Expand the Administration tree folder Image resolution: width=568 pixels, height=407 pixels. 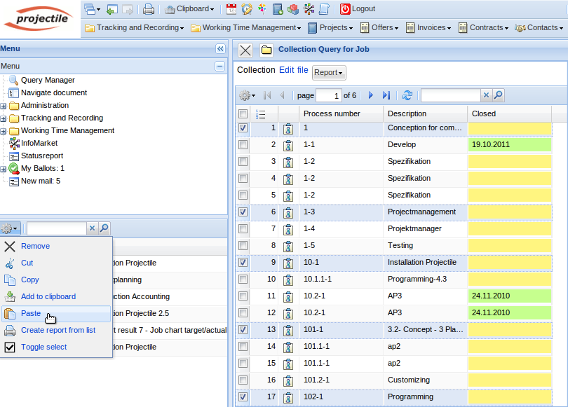(x=4, y=106)
